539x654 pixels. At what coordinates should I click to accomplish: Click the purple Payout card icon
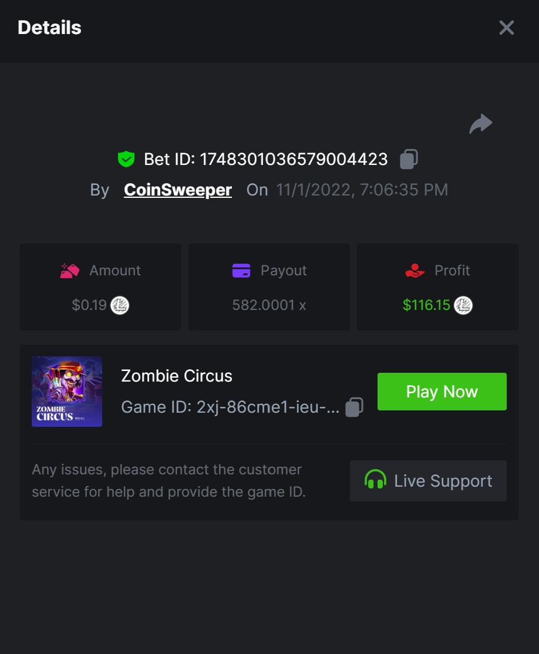pyautogui.click(x=241, y=271)
